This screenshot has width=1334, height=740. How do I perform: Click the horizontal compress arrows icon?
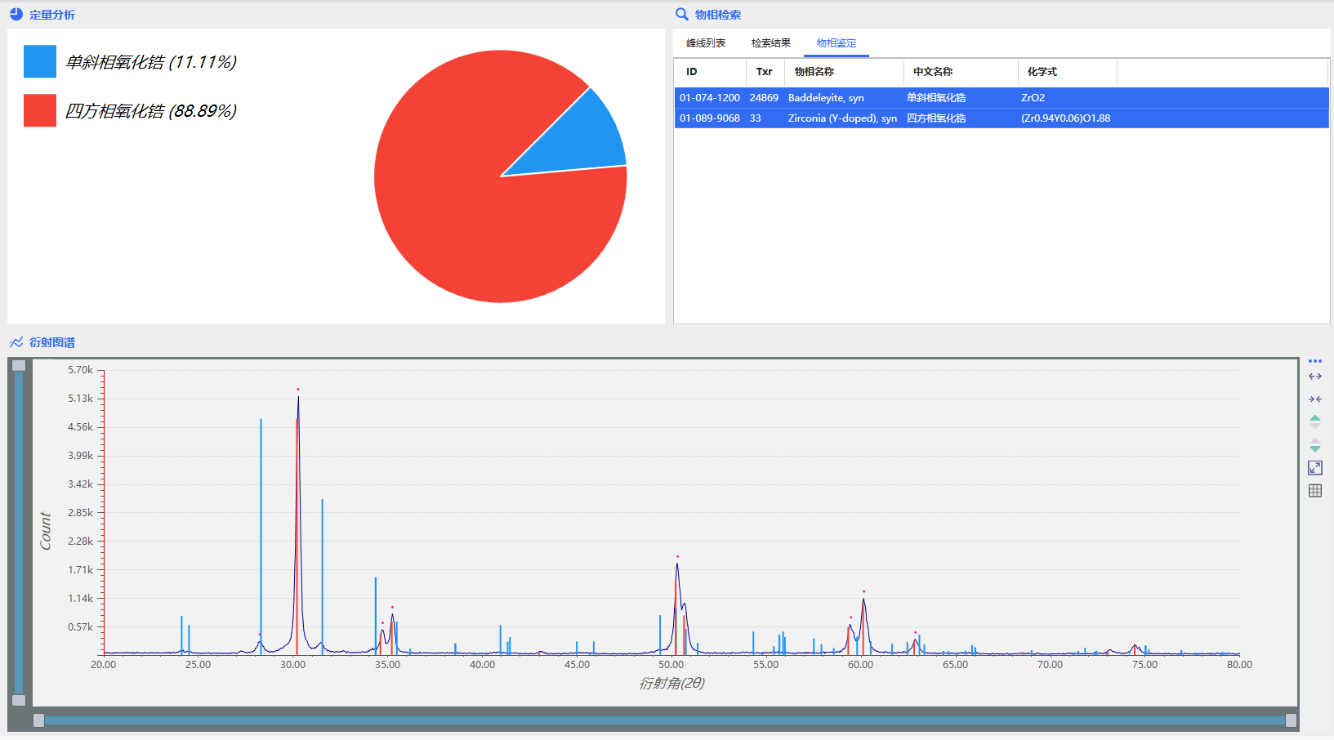tap(1314, 399)
